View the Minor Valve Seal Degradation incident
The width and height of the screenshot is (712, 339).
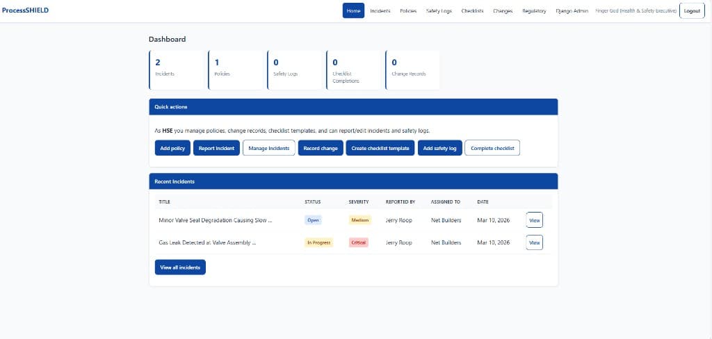pos(535,220)
